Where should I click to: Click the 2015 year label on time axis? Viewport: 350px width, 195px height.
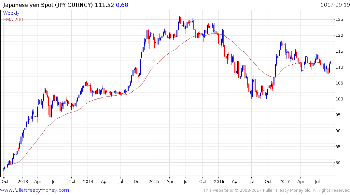click(154, 182)
